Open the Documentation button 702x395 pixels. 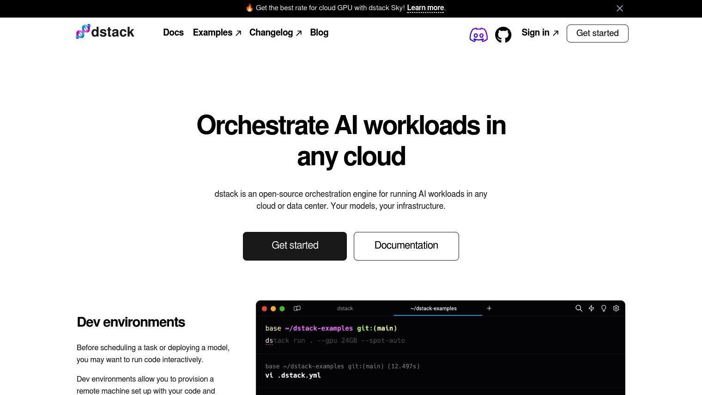406,246
